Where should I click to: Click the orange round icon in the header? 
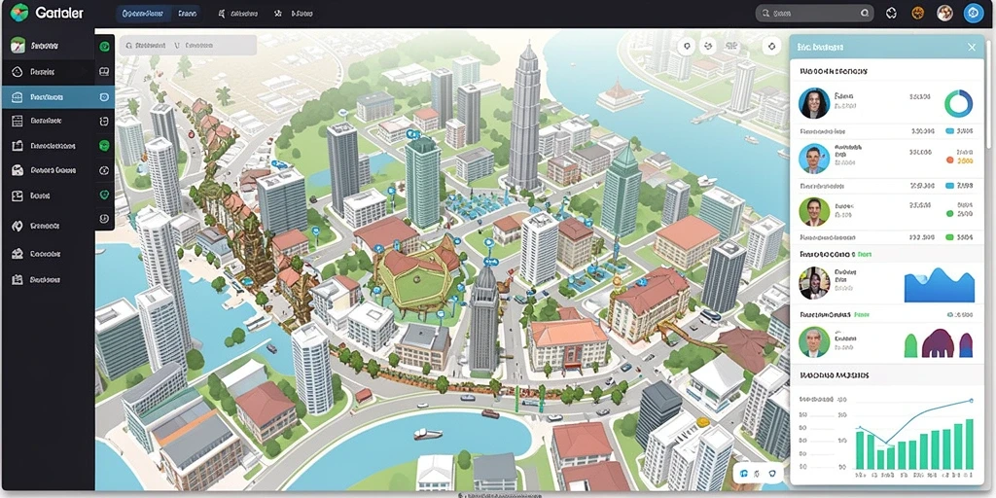click(917, 13)
